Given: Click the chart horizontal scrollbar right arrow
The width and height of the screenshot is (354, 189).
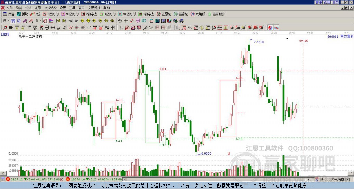Looking at the screenshot, I should click(x=309, y=179).
